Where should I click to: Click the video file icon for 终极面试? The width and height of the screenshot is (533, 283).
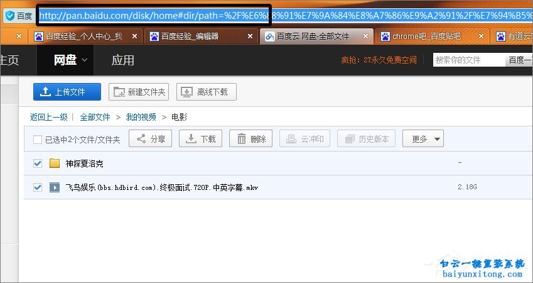coord(55,187)
